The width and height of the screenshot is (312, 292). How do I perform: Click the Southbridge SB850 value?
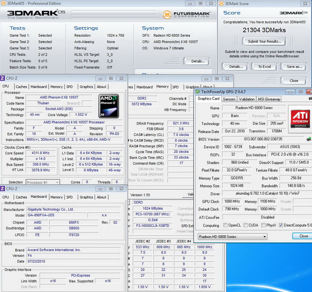pos(74,228)
